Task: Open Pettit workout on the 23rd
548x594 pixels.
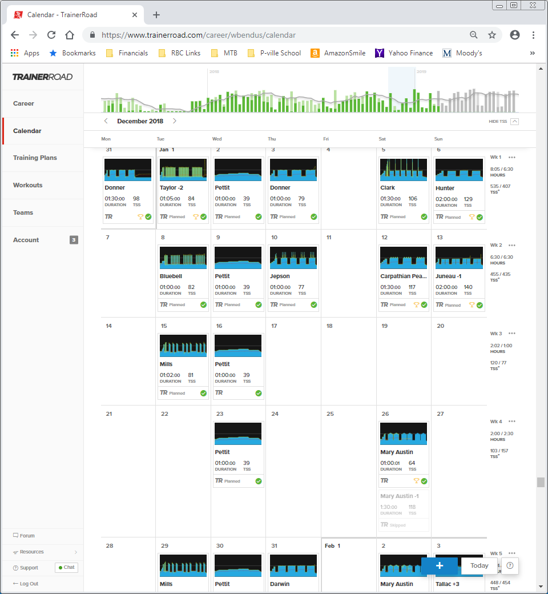Action: [x=238, y=454]
